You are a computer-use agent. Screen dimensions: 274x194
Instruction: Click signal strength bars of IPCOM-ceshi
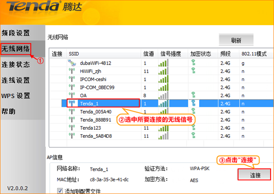pyautogui.click(x=164, y=79)
